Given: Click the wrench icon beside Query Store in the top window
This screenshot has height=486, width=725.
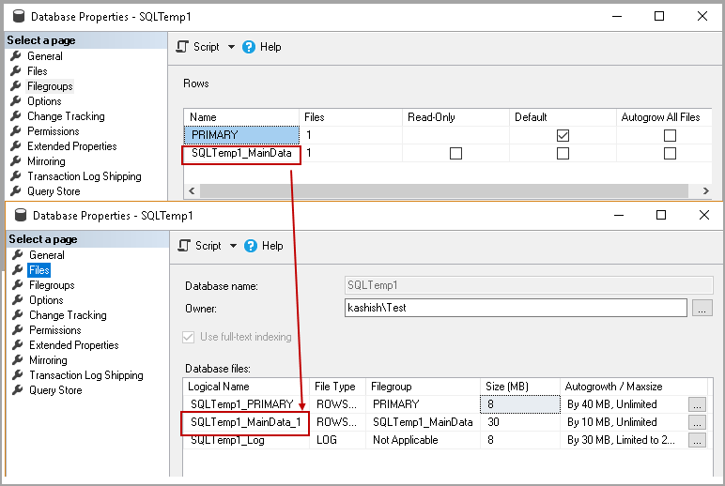Looking at the screenshot, I should 15,191.
